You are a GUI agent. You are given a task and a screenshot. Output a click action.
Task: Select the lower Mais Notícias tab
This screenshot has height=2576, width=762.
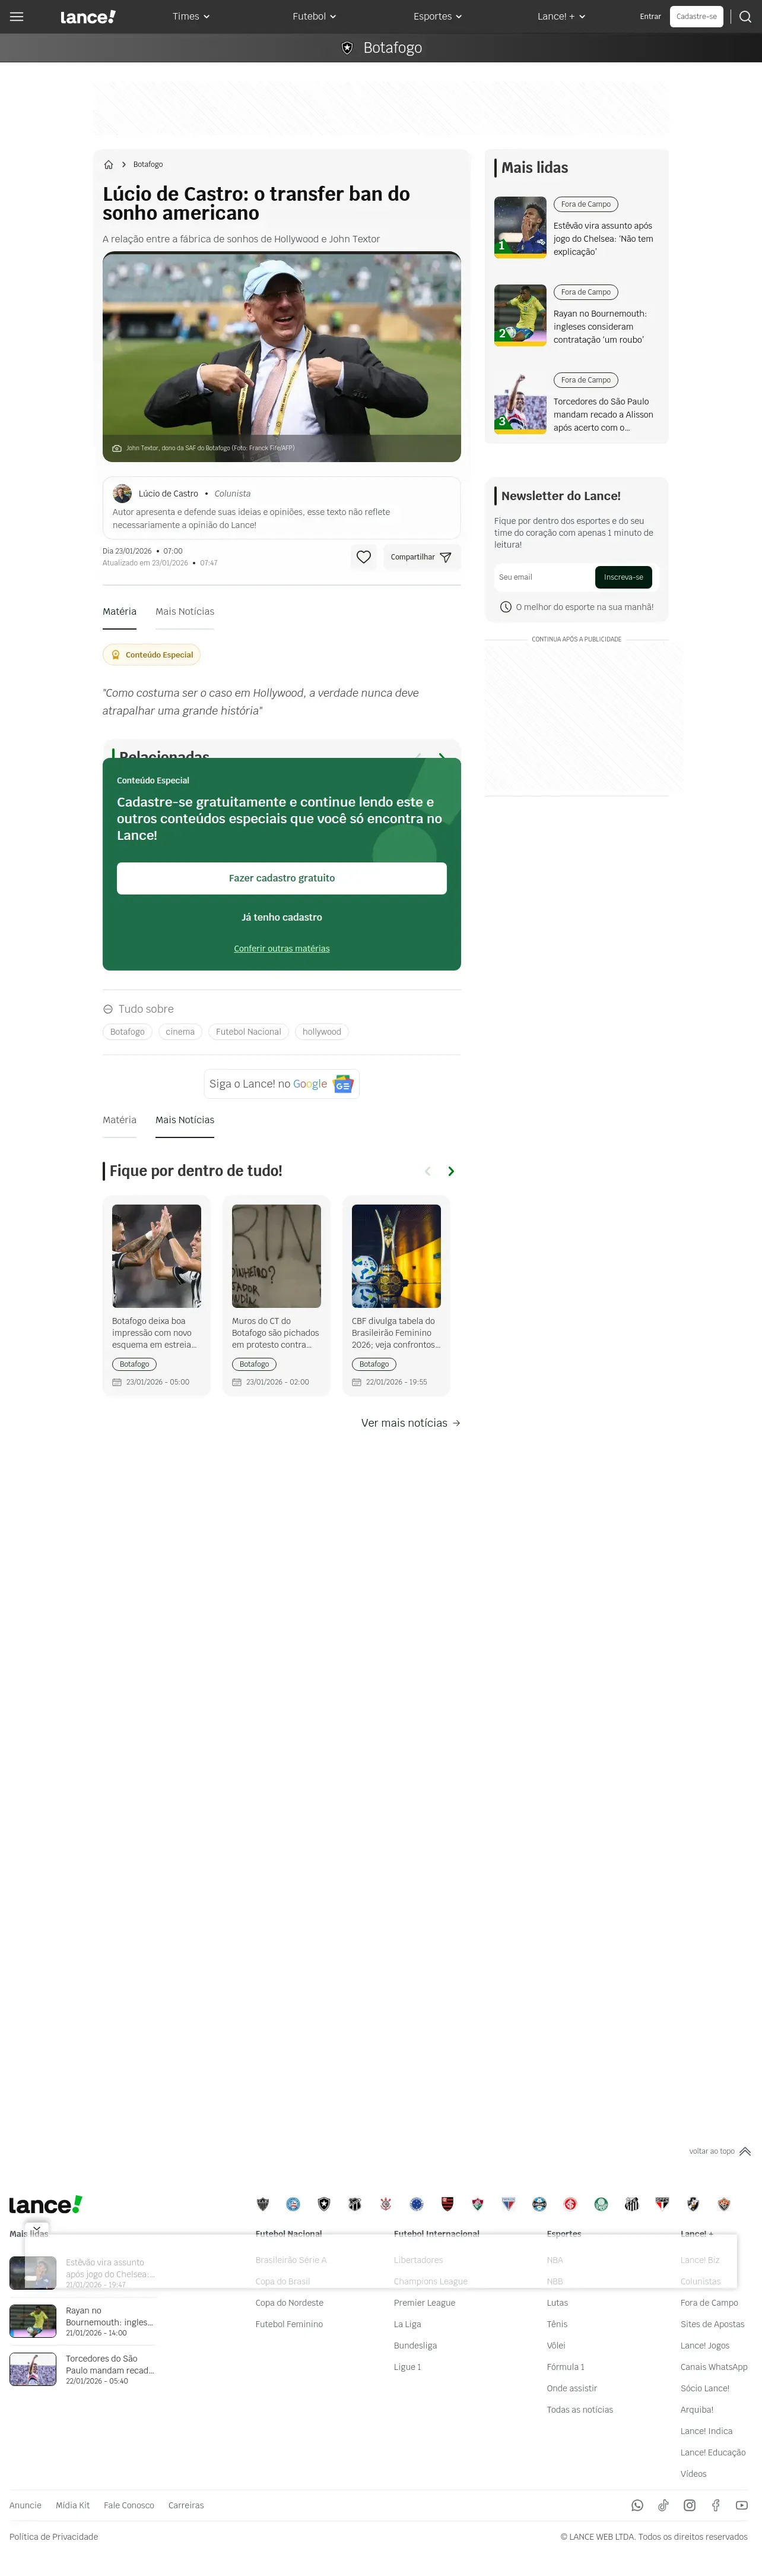pos(185,1120)
